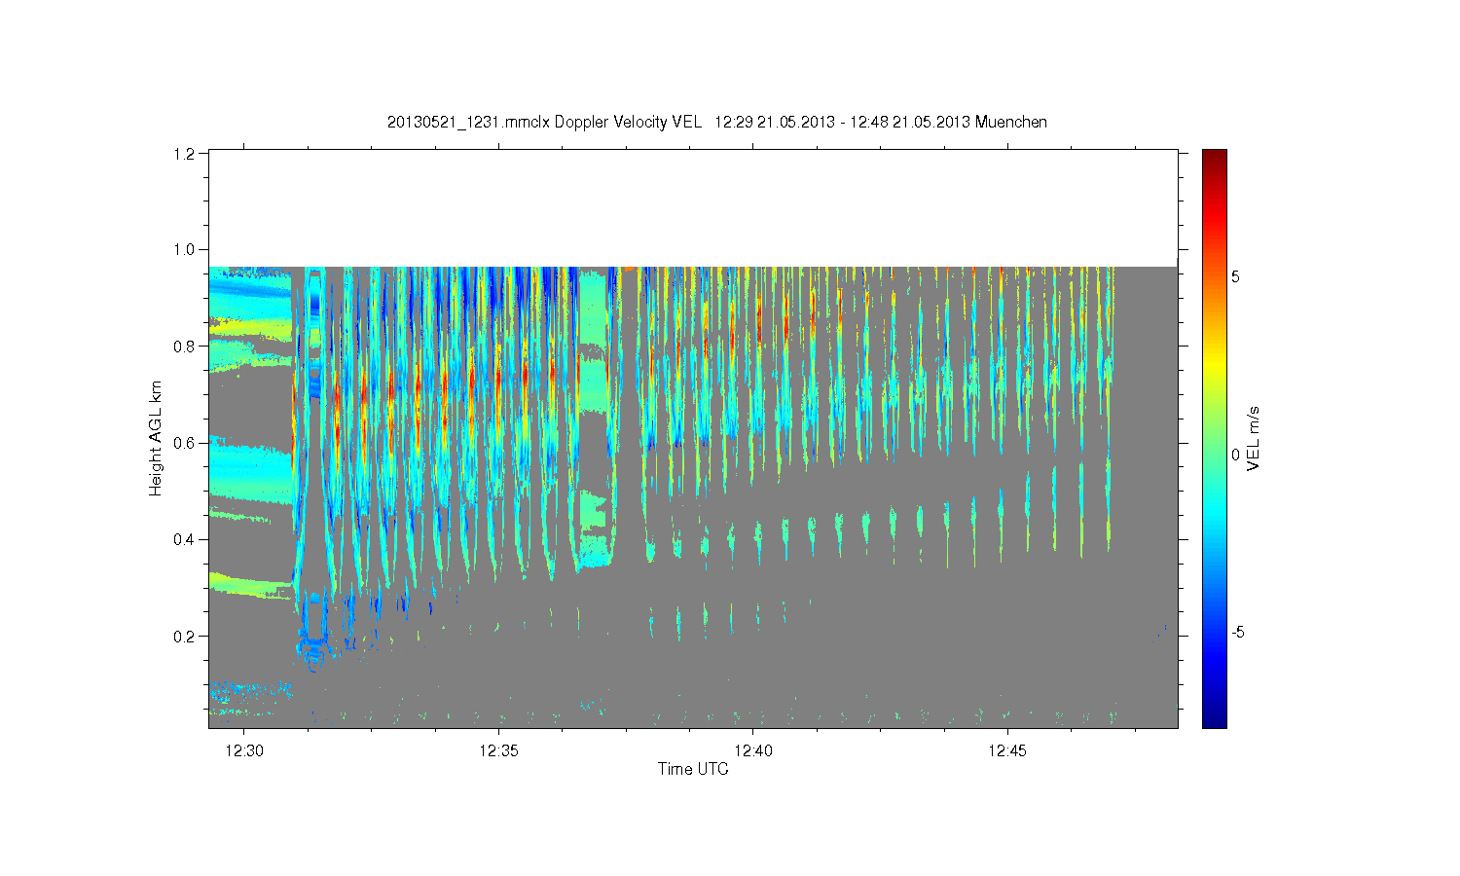Click the 12:45 time tick label
The height and width of the screenshot is (876, 1460).
(1007, 750)
